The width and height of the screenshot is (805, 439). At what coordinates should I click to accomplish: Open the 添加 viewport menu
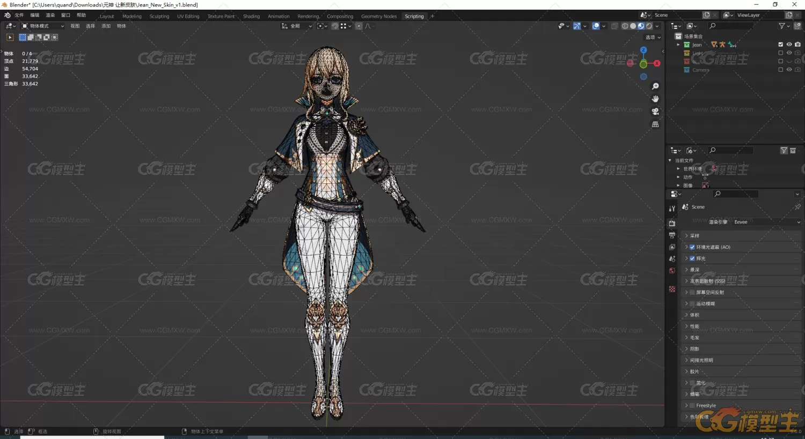pyautogui.click(x=106, y=26)
